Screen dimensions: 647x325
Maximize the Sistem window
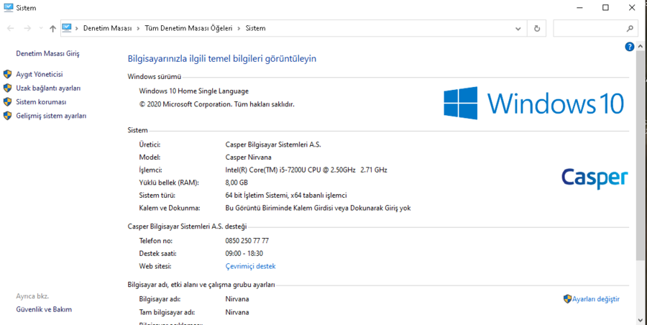pos(605,7)
